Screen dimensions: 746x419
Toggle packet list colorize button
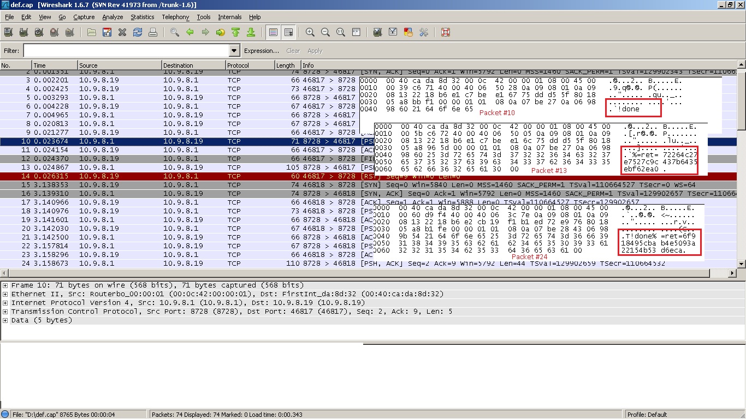(273, 33)
